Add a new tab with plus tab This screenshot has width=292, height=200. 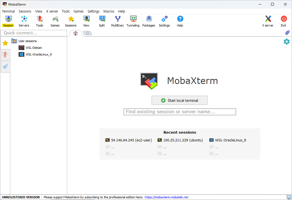(87, 33)
